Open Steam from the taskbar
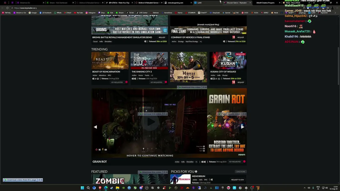Screen dimensions: 340x191 tap(112, 188)
